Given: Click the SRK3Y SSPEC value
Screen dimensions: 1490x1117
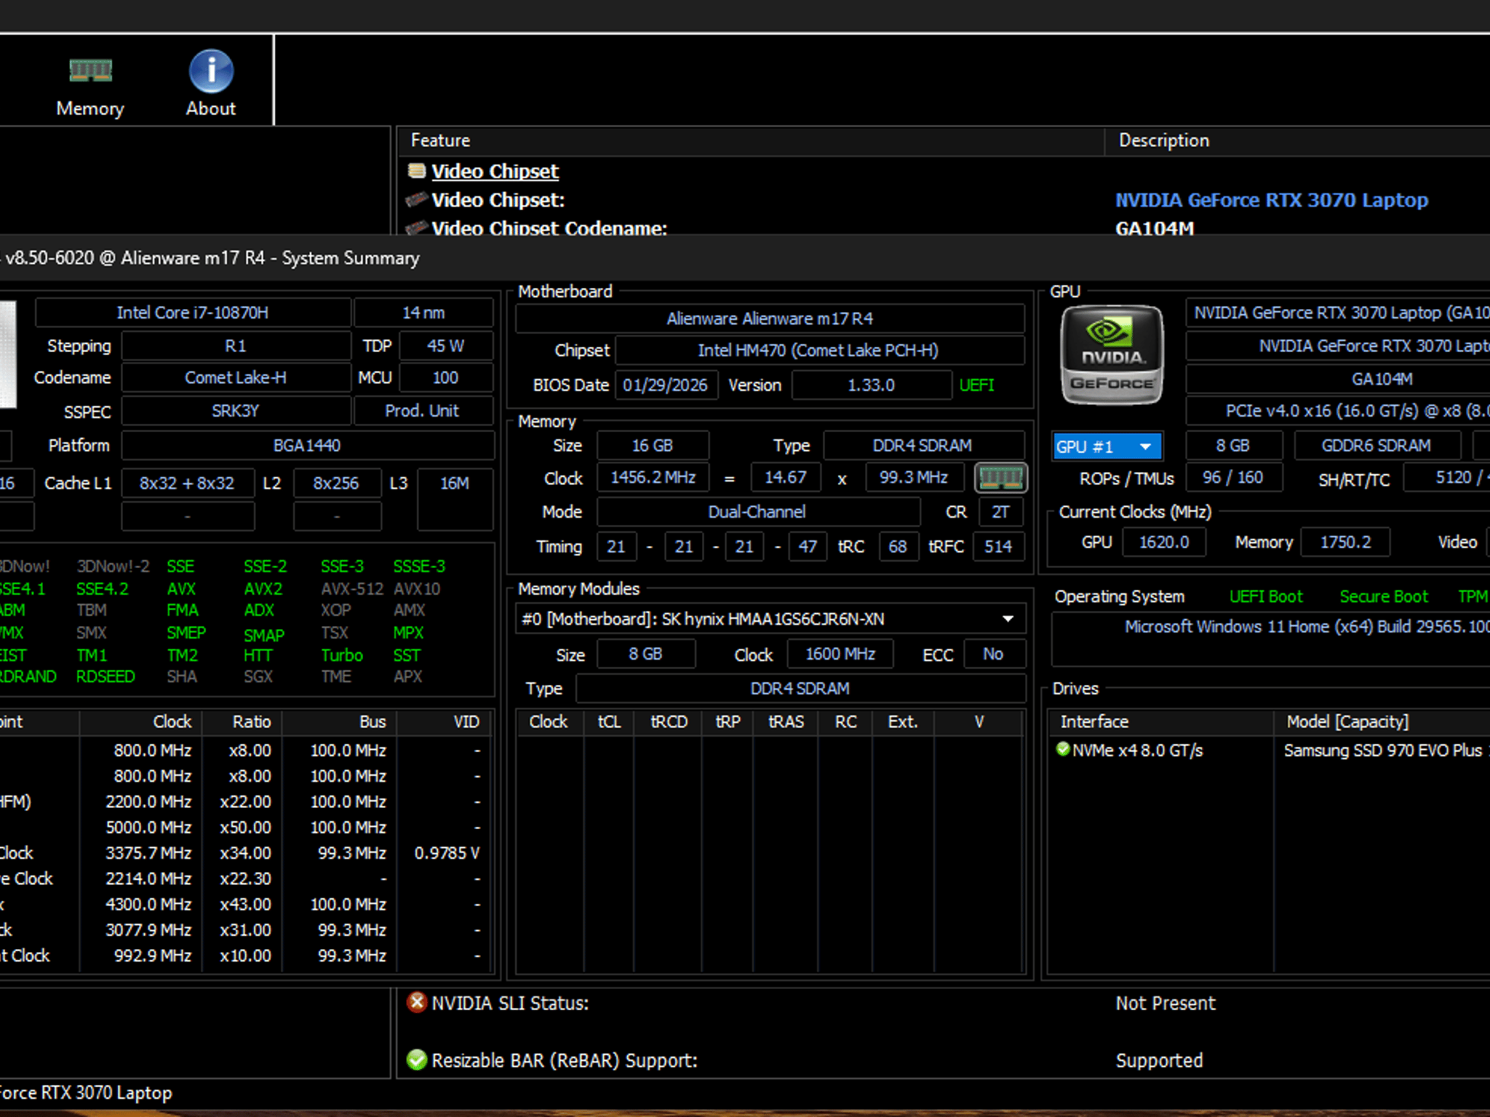Looking at the screenshot, I should [236, 411].
